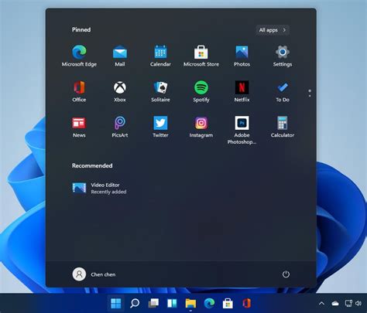Open Task View on the taskbar

pyautogui.click(x=153, y=303)
